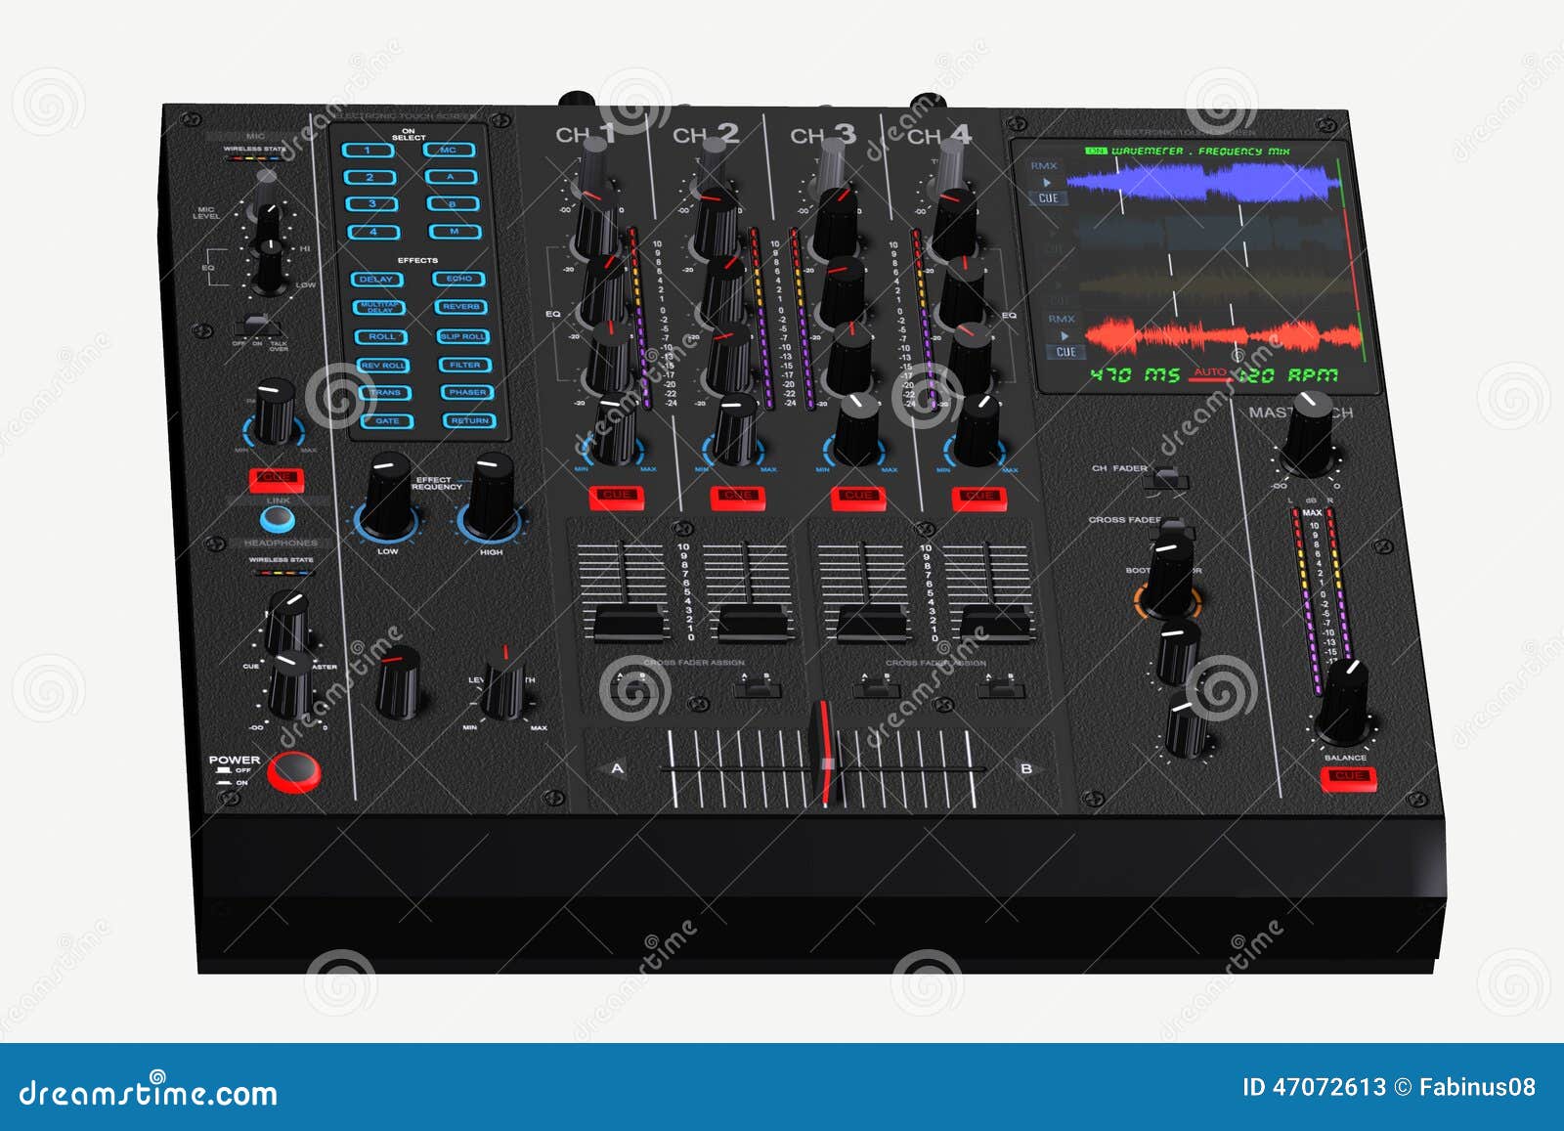Select channel 1 in the ON SELECT section
Viewport: 1564px width, 1131px height.
coord(369,151)
